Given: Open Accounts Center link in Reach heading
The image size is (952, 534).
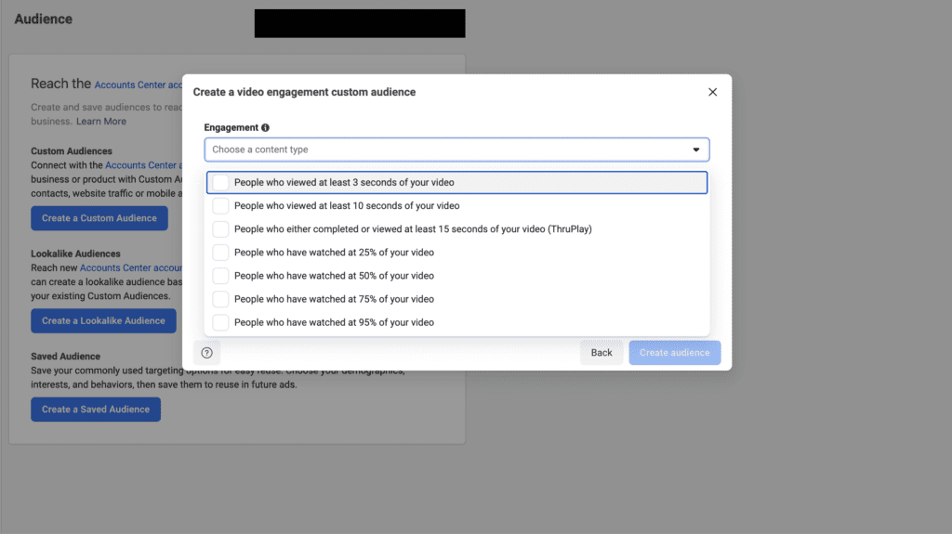Looking at the screenshot, I should (x=138, y=85).
